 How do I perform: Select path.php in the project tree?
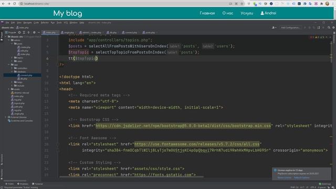(x=17, y=107)
